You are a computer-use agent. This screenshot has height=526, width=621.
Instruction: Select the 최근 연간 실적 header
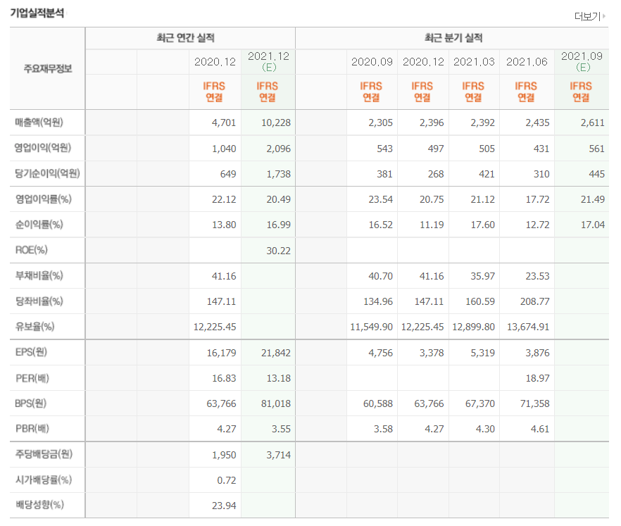(185, 38)
